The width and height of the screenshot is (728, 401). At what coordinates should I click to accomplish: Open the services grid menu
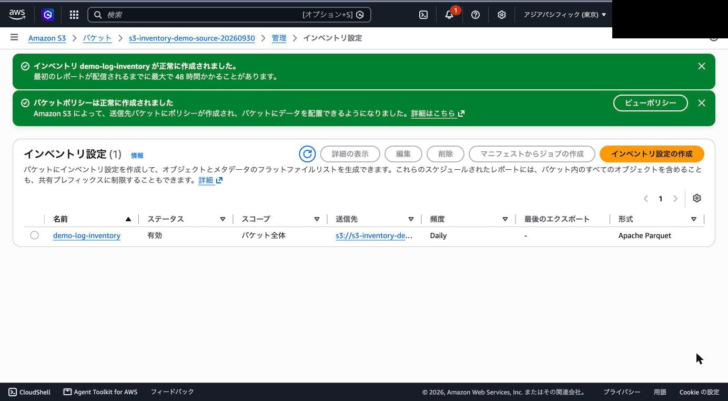click(74, 15)
